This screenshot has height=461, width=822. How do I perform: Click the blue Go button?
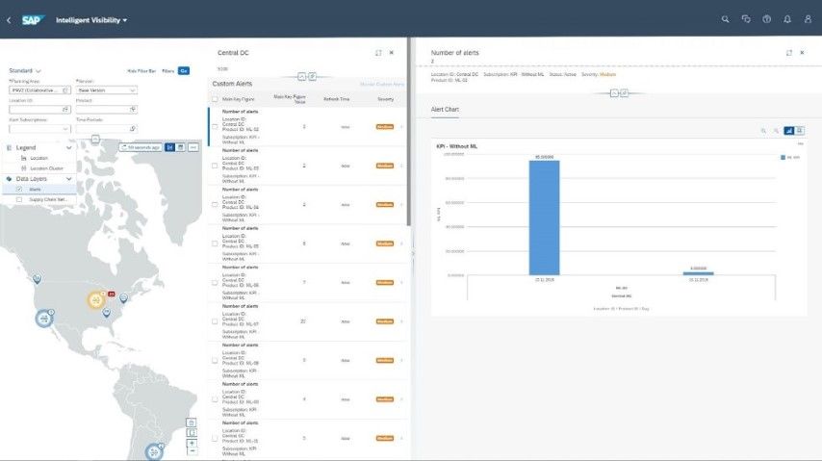tap(184, 71)
